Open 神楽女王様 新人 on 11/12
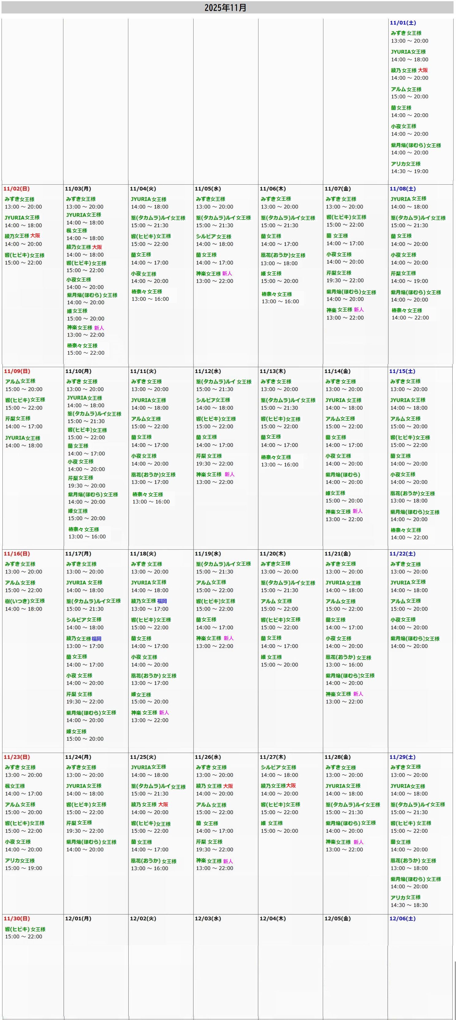Viewport: 456px width, 1020px height. 215,474
